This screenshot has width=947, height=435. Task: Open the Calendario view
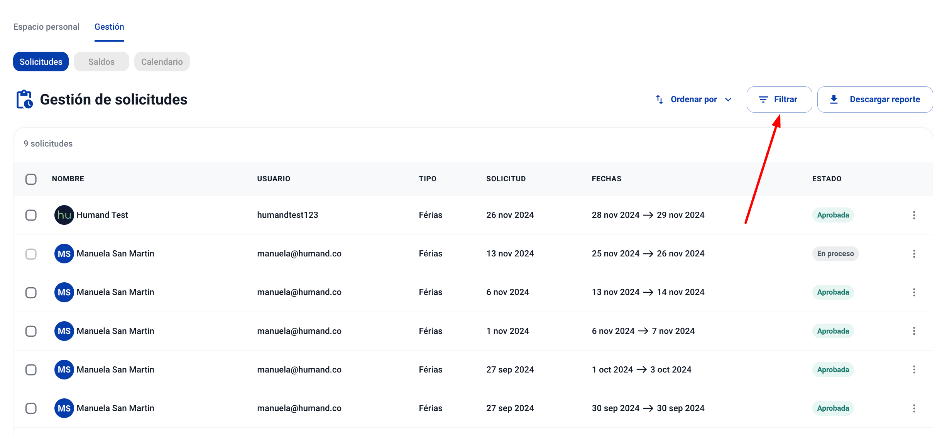click(x=162, y=62)
